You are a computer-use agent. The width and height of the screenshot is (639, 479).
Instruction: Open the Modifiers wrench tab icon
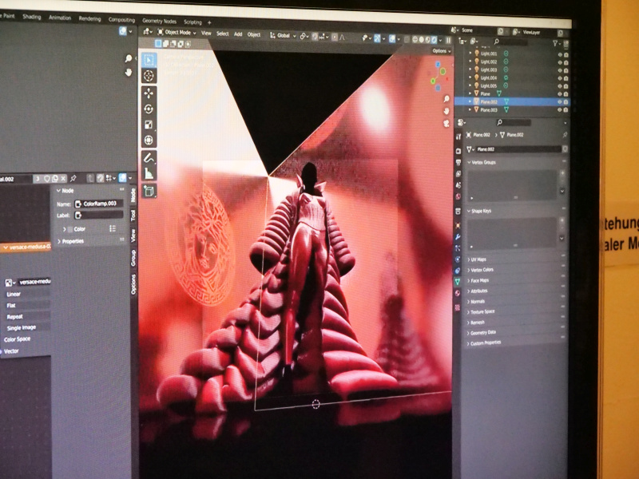tap(458, 236)
